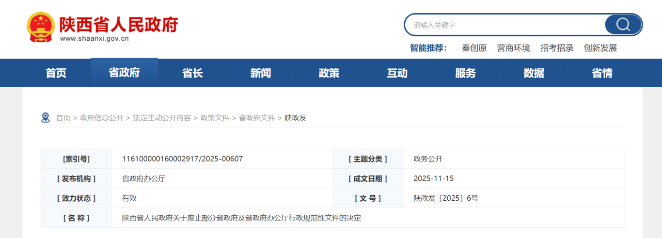662x238 pixels.
Task: Open the 首页 navigation tab
Action: coord(56,73)
